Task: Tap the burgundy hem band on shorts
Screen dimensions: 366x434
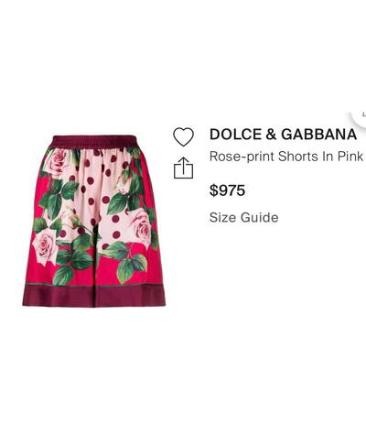Action: (x=94, y=295)
